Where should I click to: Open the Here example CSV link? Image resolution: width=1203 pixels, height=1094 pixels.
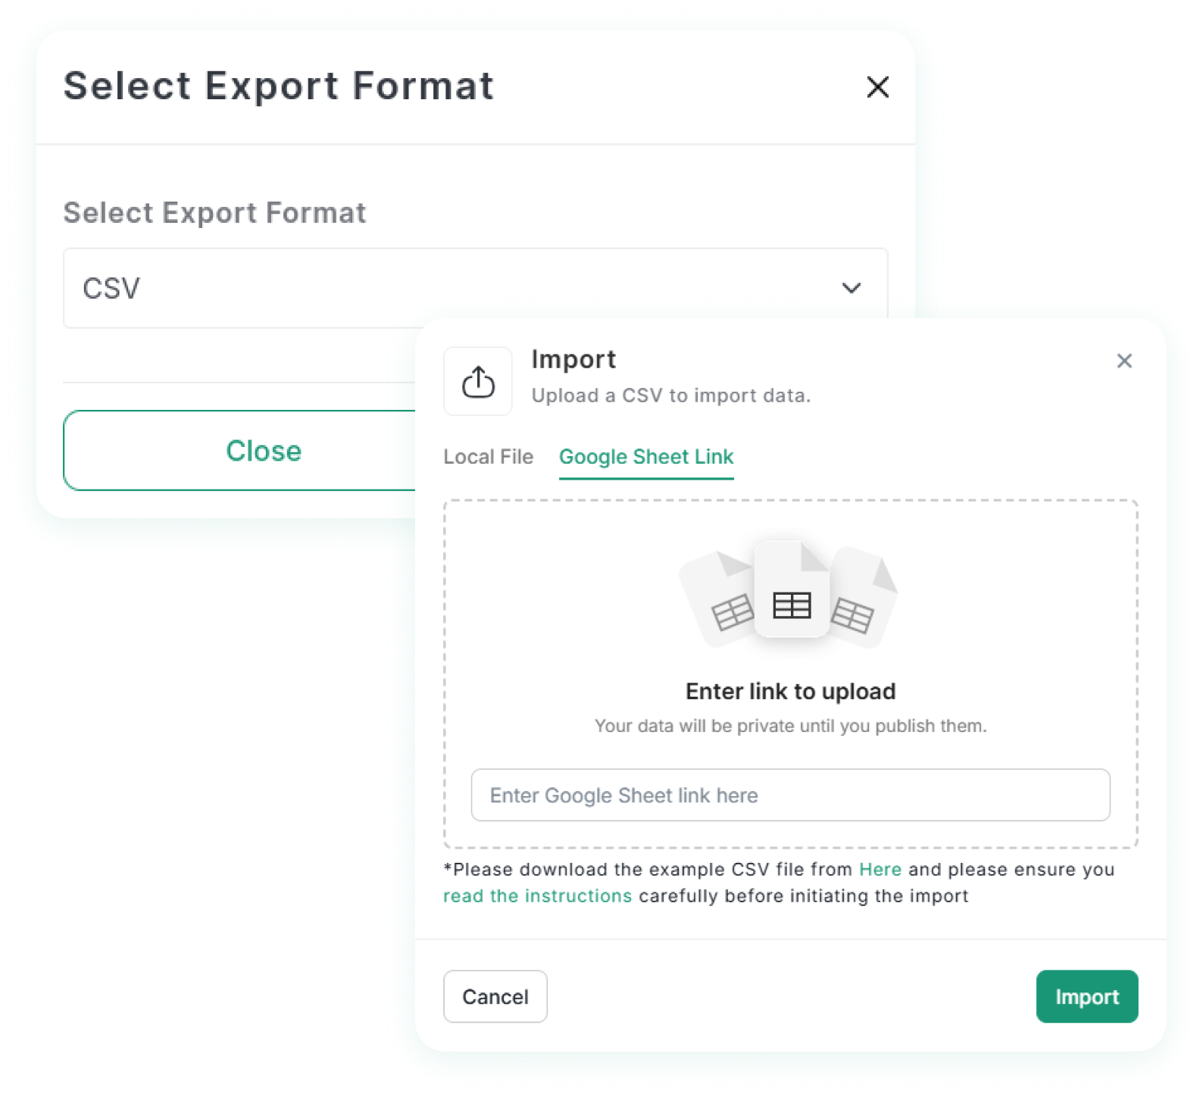point(880,869)
